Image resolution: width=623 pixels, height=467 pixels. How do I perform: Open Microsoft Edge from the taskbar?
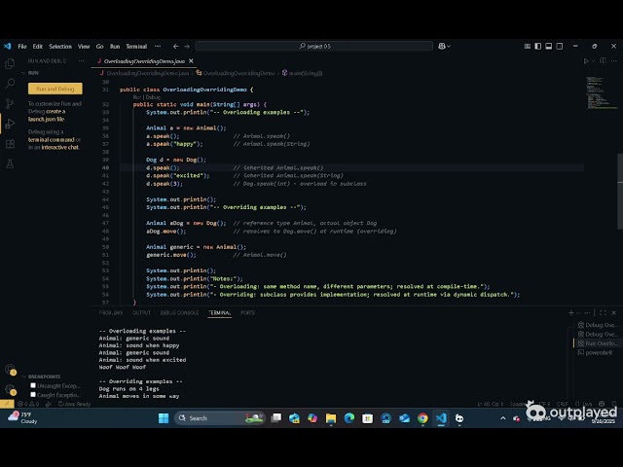[x=349, y=418]
